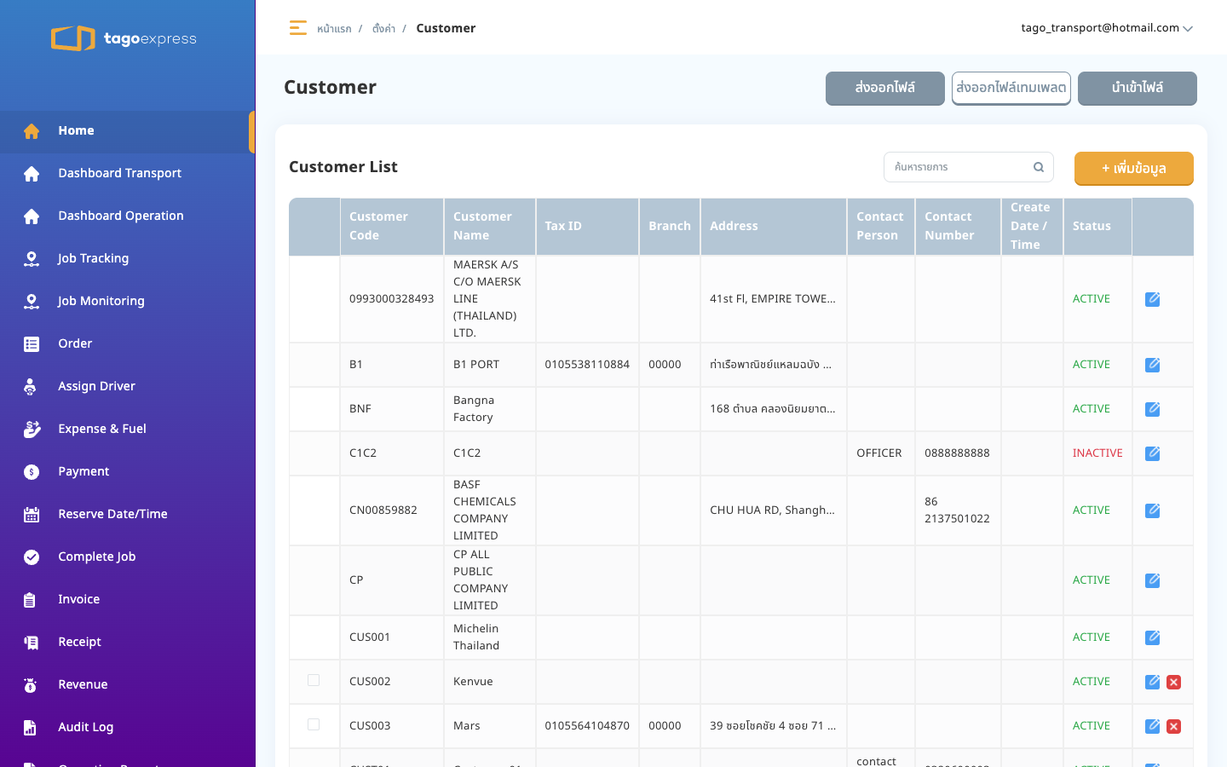Image resolution: width=1227 pixels, height=767 pixels.
Task: Go to Assign Driver
Action: click(128, 387)
